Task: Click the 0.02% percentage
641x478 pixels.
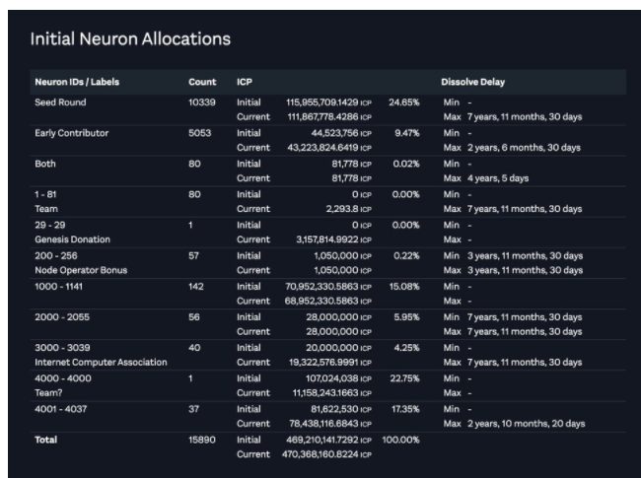Action: [x=406, y=164]
